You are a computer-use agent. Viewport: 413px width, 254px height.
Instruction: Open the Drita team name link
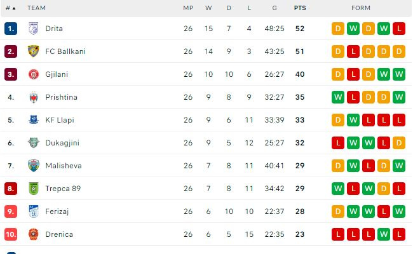(x=54, y=29)
